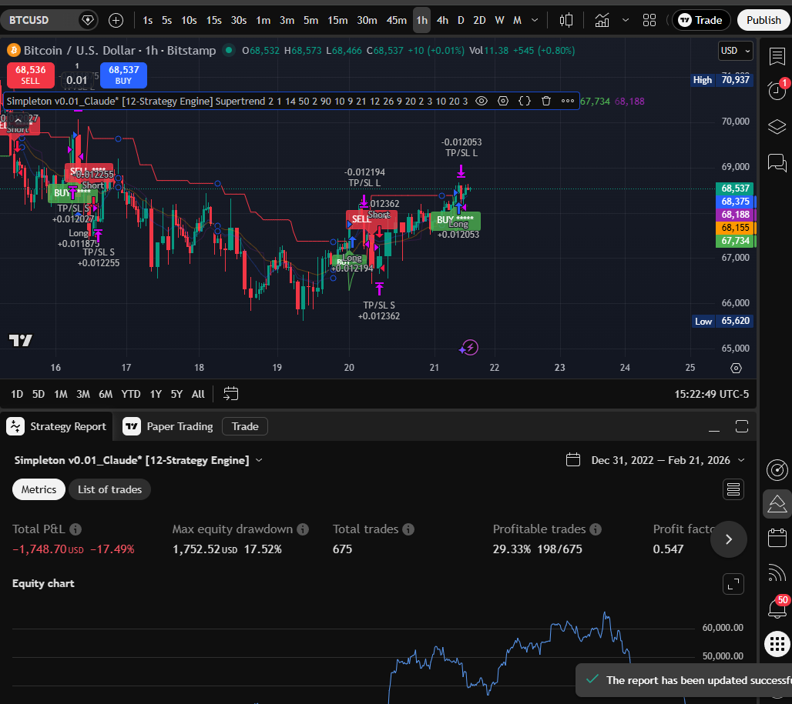Open the candlestick chart style selector
Image resolution: width=792 pixels, height=704 pixels.
click(x=566, y=20)
